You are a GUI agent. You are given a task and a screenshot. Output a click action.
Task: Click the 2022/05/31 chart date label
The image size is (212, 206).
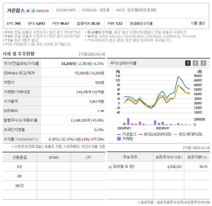[124, 128]
